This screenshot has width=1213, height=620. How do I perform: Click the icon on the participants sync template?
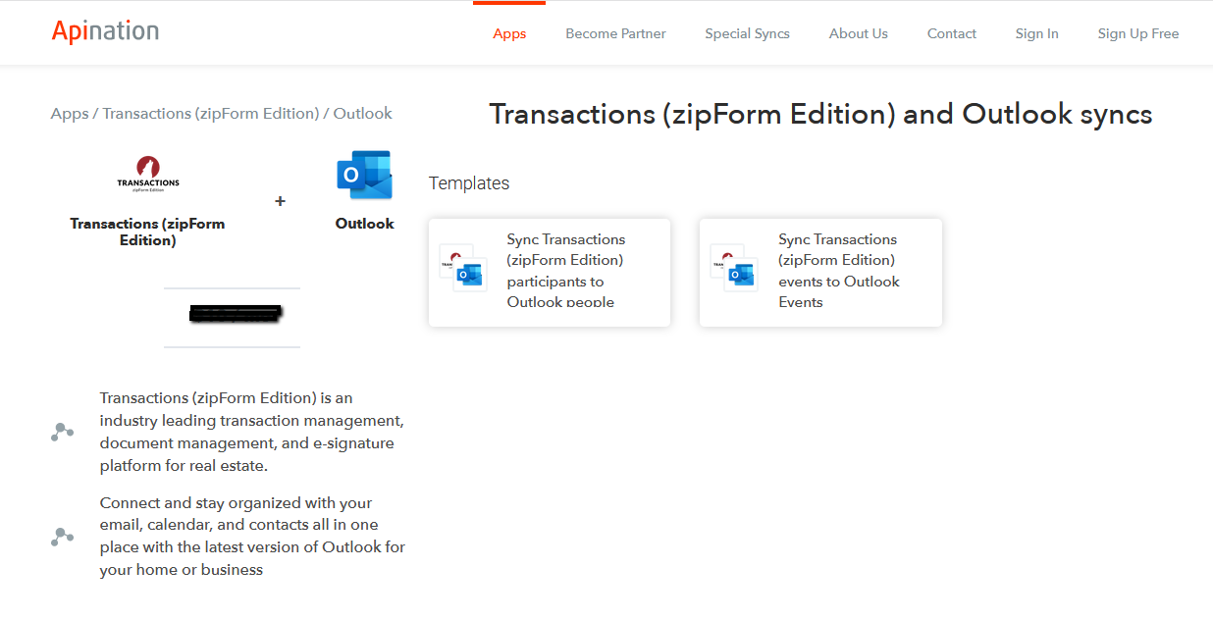pos(463,268)
